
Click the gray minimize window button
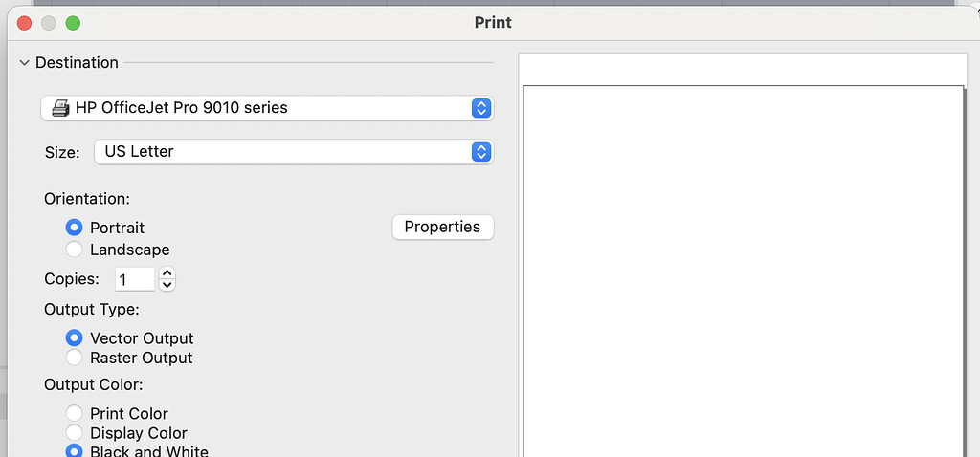(x=49, y=23)
